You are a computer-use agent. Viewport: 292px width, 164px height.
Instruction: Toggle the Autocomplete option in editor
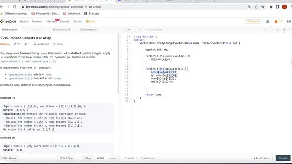point(154,30)
